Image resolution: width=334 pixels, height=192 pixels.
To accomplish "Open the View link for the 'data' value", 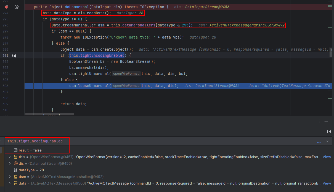I will (x=327, y=183).
